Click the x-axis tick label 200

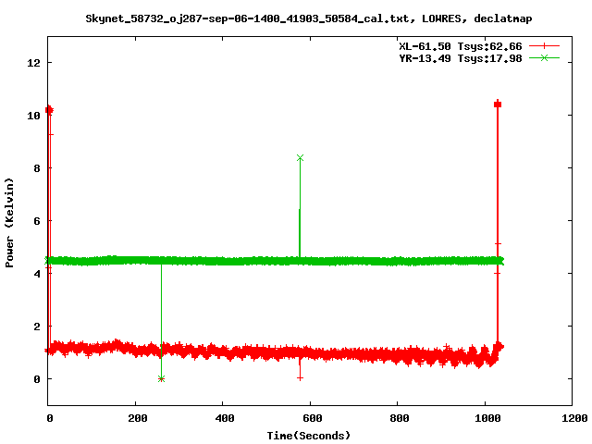(137, 418)
